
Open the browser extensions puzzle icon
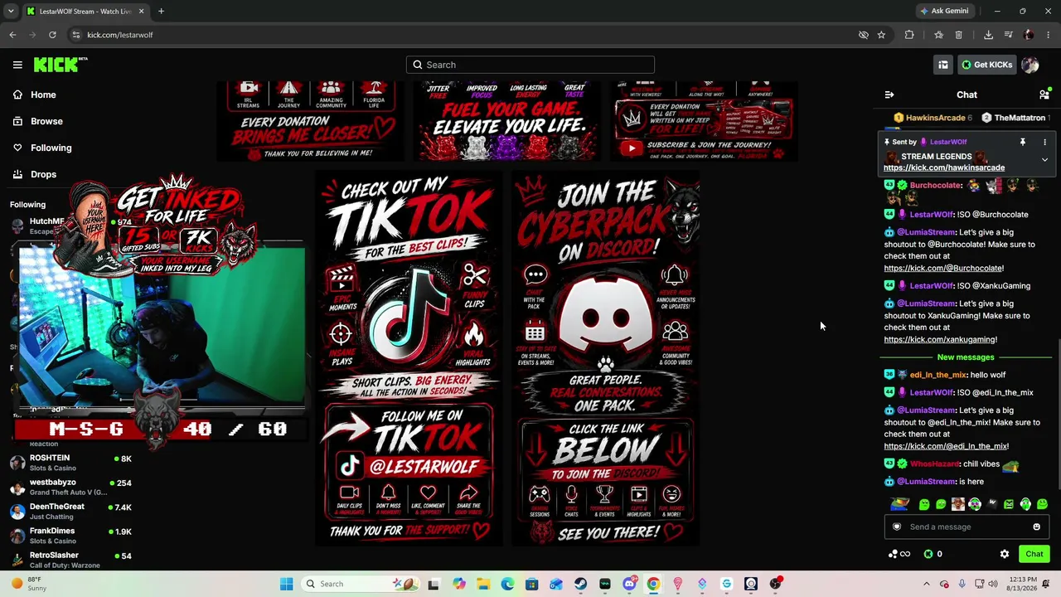pos(909,35)
